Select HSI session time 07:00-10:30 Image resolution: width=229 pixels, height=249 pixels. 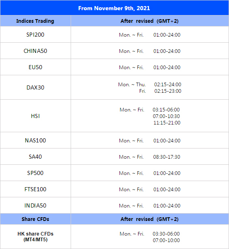pos(166,116)
